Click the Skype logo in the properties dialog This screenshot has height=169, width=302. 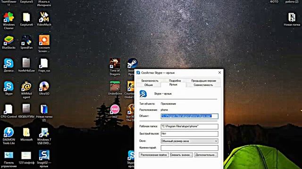143,94
